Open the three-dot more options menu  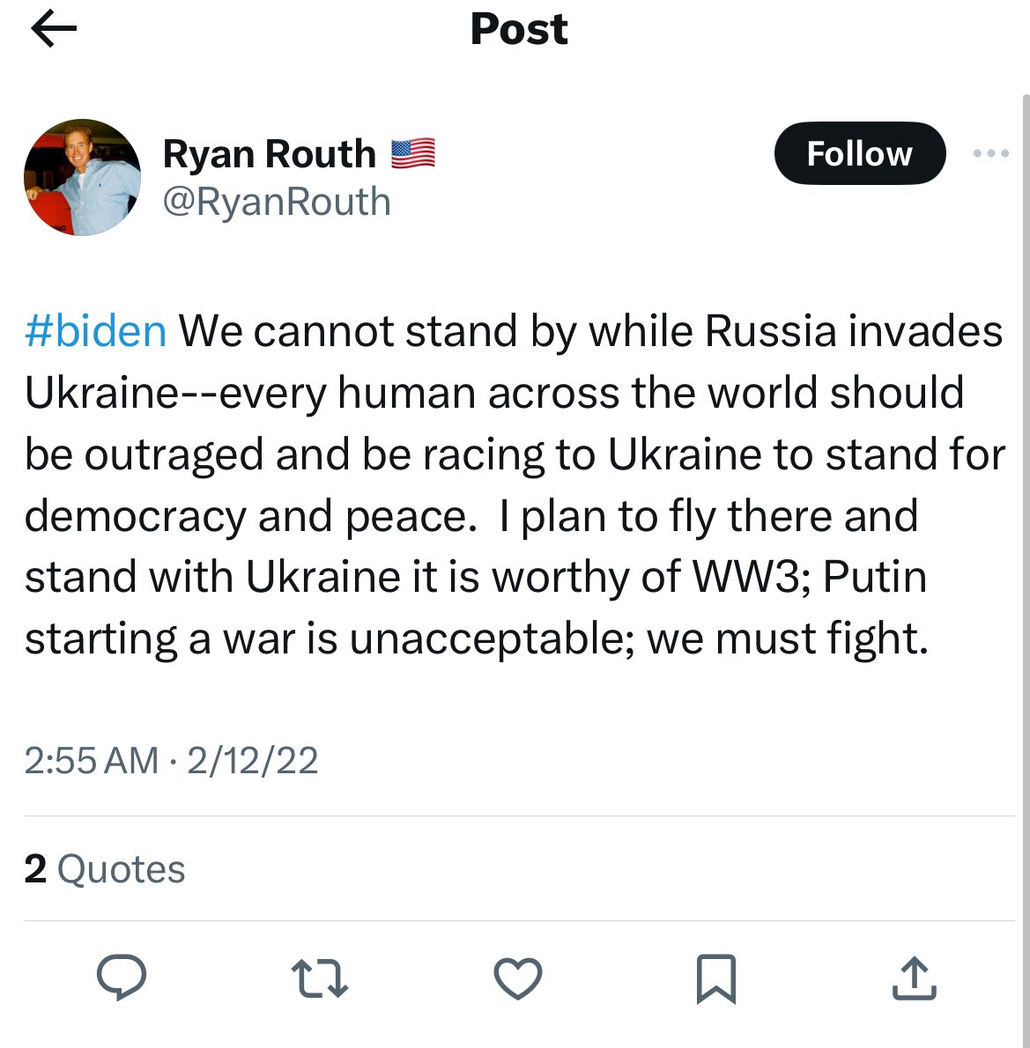click(990, 154)
